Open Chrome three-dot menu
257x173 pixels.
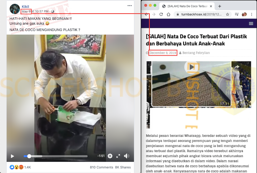tap(252, 14)
